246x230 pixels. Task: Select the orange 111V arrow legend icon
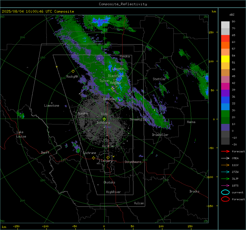click(225, 165)
